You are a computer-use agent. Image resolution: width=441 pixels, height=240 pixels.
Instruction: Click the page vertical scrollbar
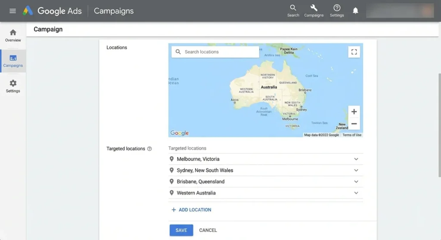pyautogui.click(x=439, y=125)
